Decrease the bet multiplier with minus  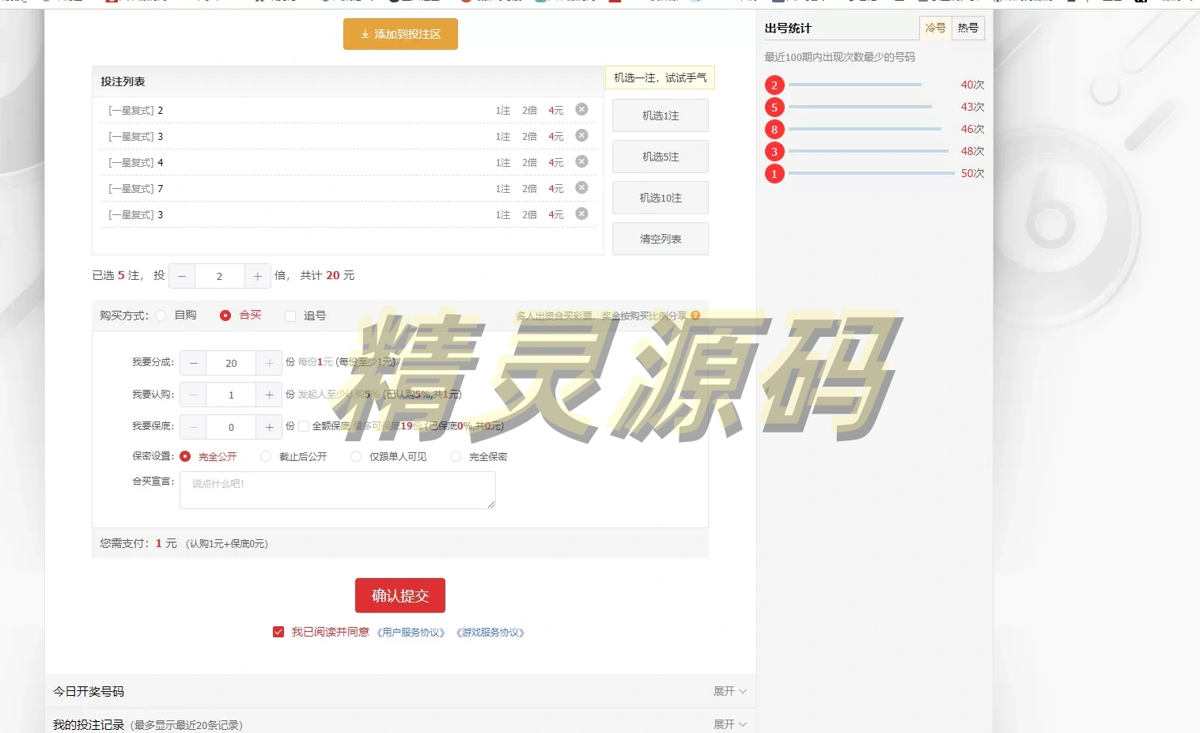pyautogui.click(x=182, y=276)
